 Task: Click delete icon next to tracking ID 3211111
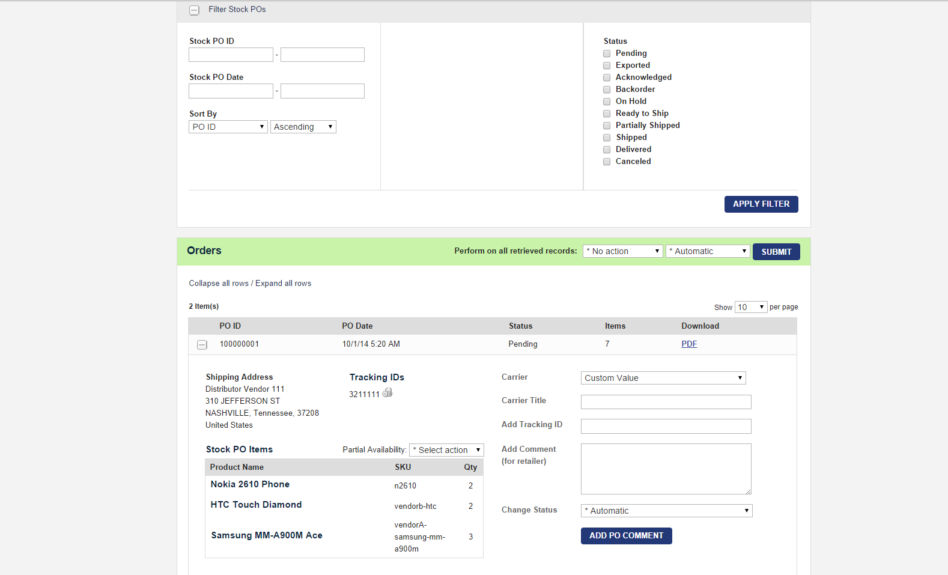387,392
